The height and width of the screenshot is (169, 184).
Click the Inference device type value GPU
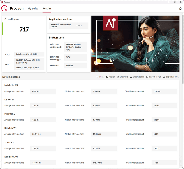pos(76,58)
